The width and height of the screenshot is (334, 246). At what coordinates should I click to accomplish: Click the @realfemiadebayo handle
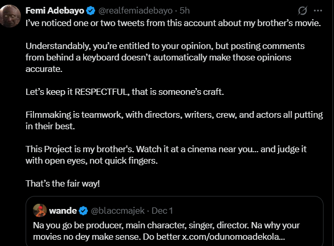(x=133, y=10)
